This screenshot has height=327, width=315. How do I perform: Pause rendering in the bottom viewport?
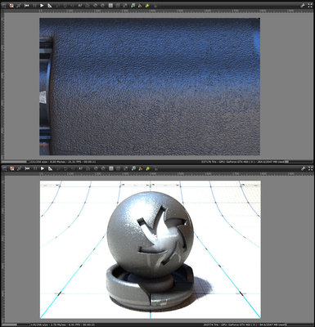coord(34,168)
